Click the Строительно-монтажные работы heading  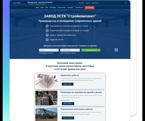click(x=76, y=109)
